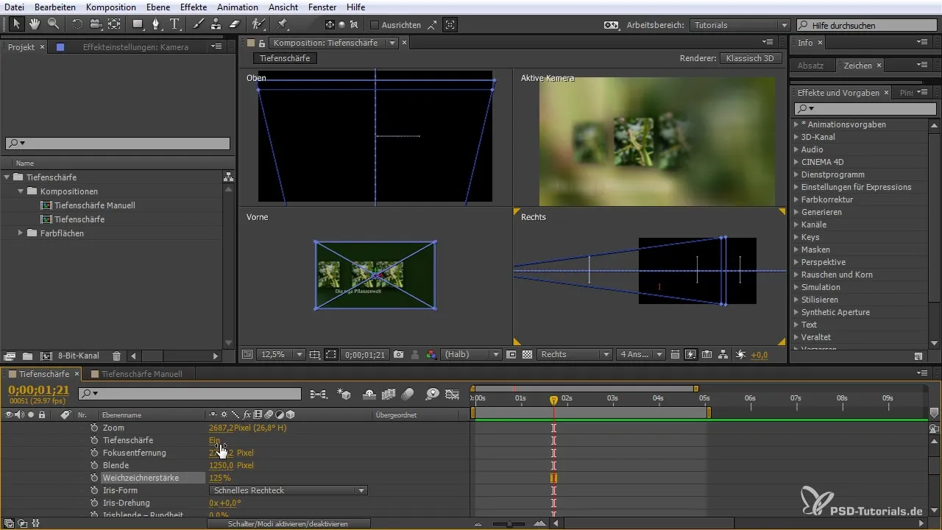Toggle mask and shape path visibility
The height and width of the screenshot is (530, 942).
pos(331,354)
